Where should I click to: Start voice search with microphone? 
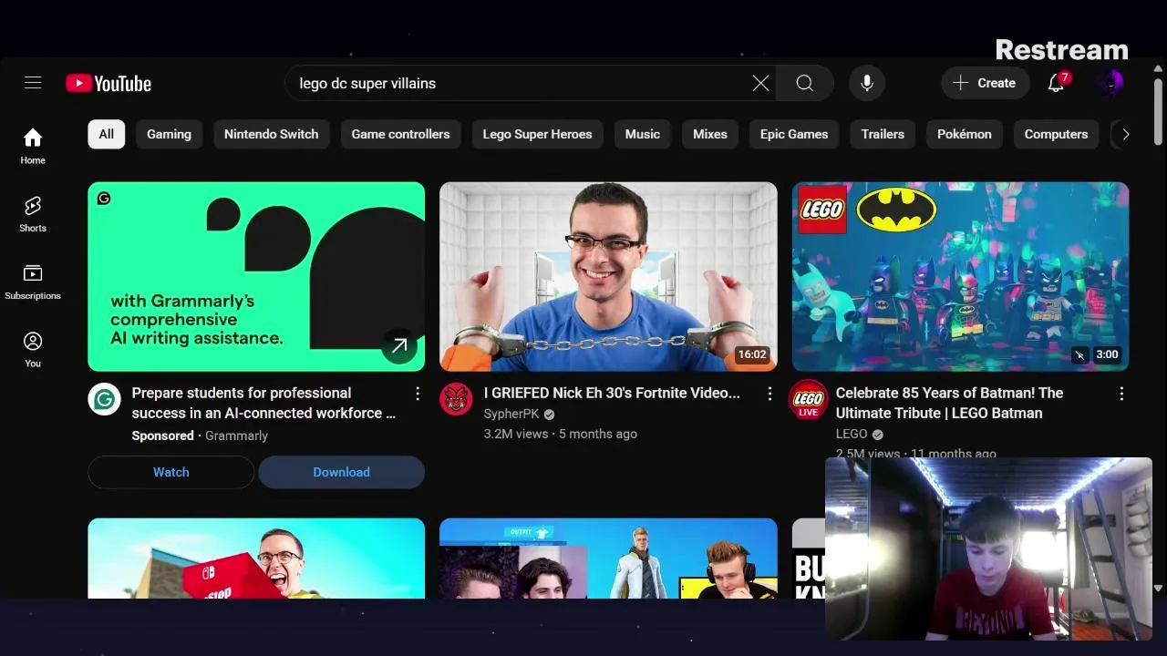(x=867, y=83)
